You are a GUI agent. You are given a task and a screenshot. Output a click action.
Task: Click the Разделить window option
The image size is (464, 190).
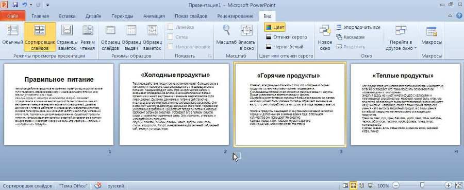351,47
